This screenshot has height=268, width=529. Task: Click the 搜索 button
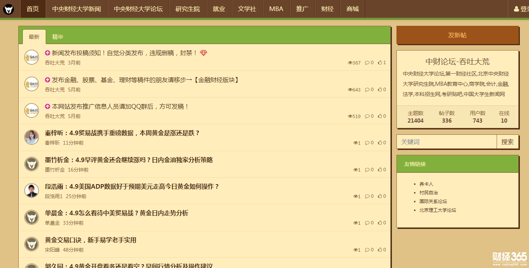pyautogui.click(x=508, y=142)
